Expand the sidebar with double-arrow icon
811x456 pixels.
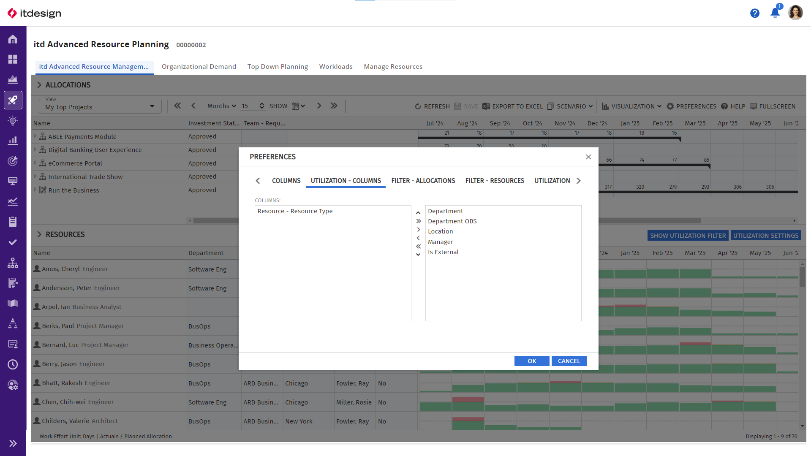point(13,443)
